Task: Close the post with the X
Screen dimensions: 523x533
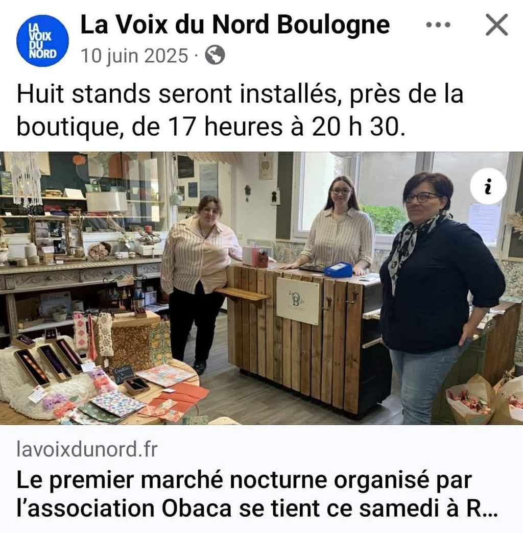Action: [497, 25]
